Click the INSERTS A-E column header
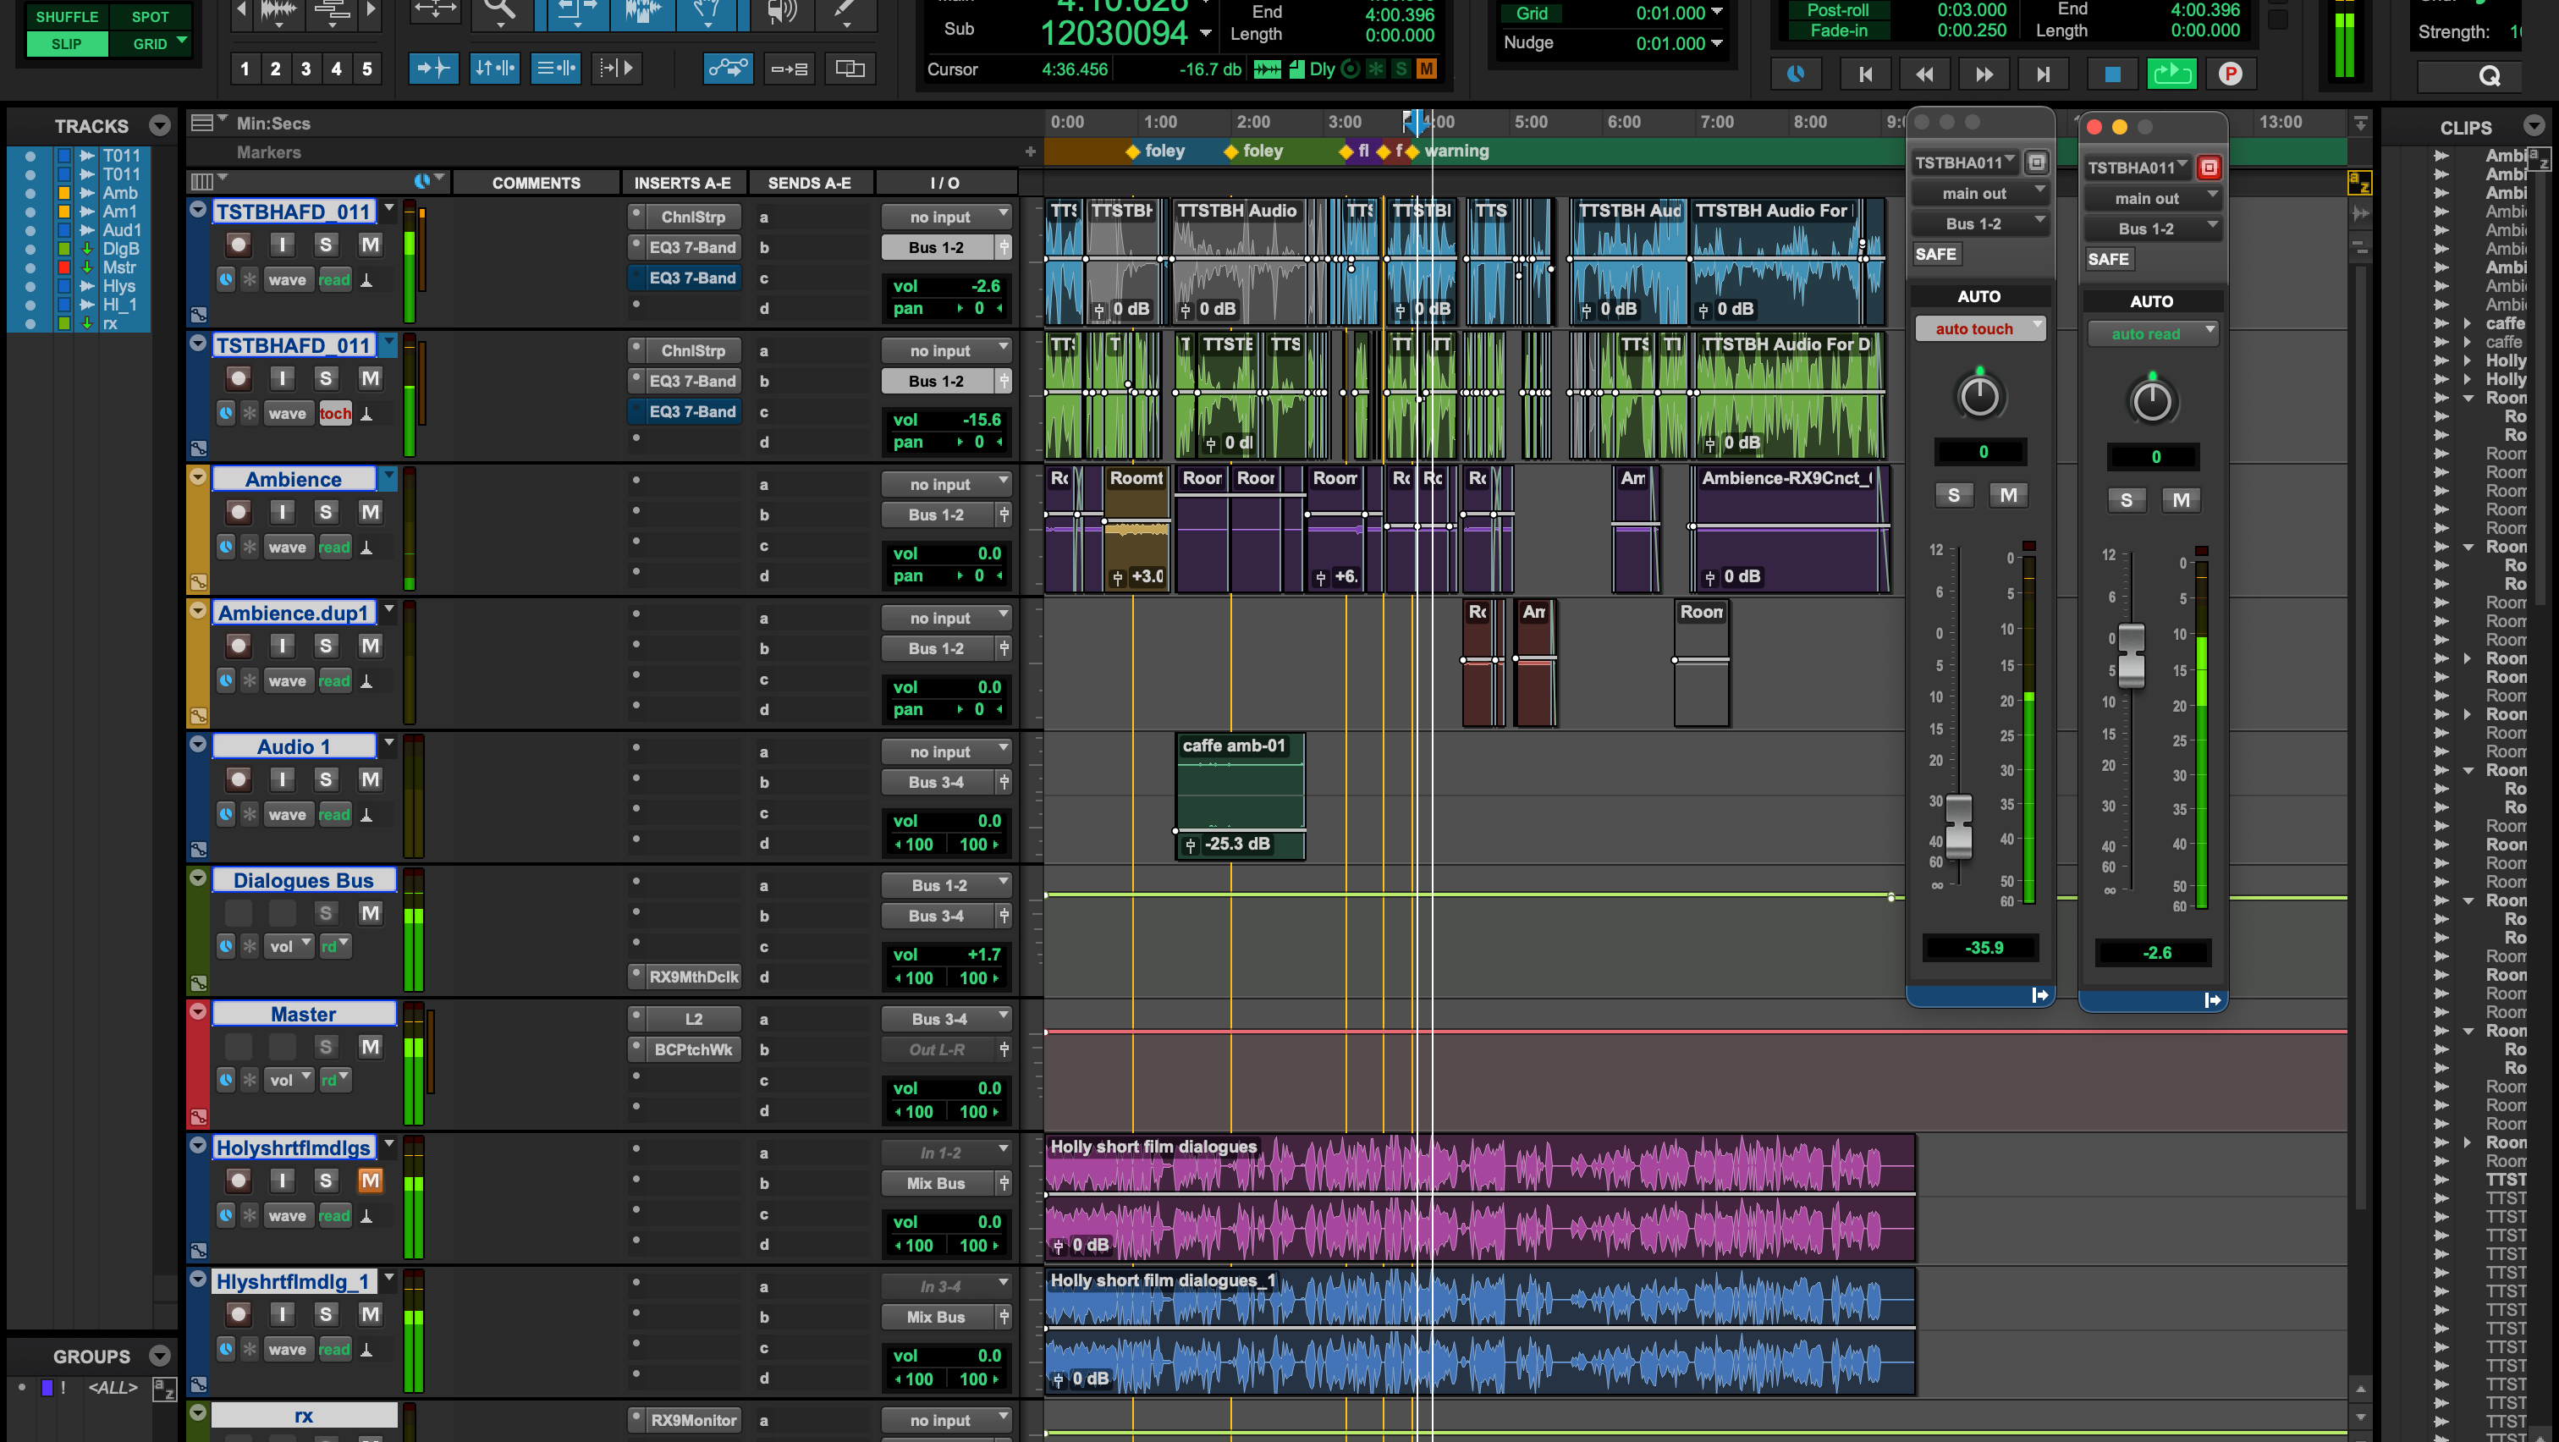The width and height of the screenshot is (2559, 1442). coord(682,183)
